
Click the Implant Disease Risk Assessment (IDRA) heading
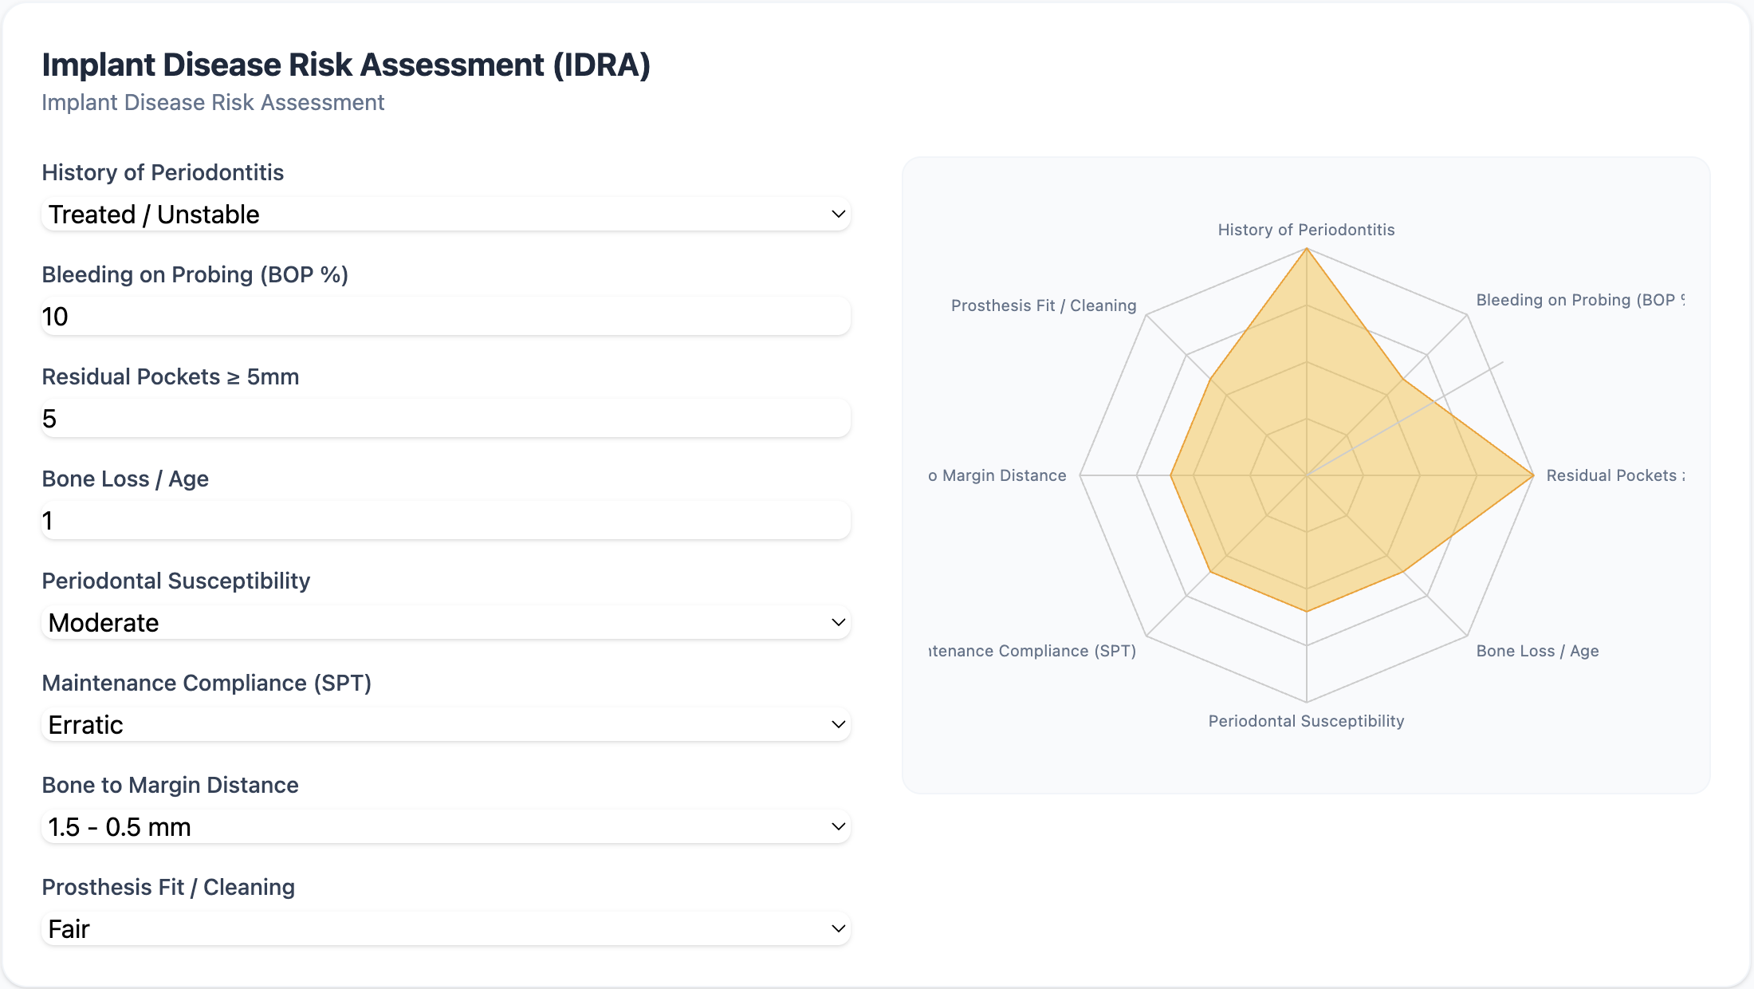pos(346,65)
